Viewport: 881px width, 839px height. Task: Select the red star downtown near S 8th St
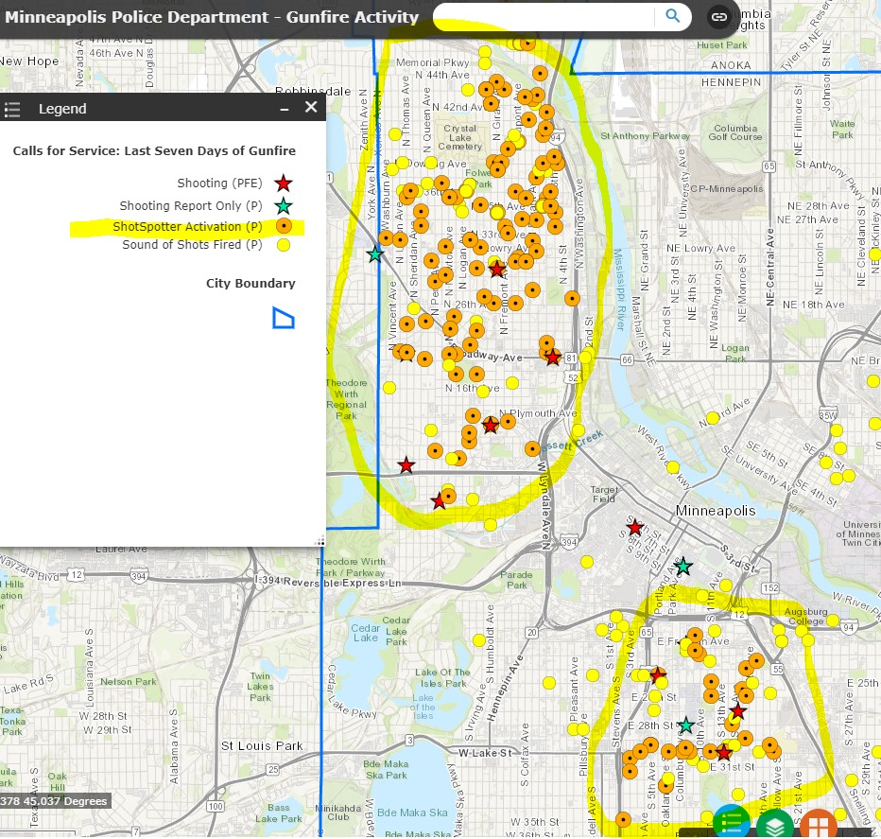pyautogui.click(x=635, y=528)
